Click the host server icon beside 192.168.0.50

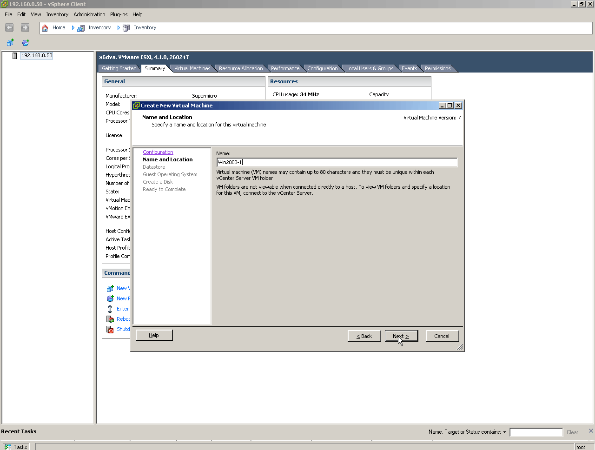pos(15,56)
